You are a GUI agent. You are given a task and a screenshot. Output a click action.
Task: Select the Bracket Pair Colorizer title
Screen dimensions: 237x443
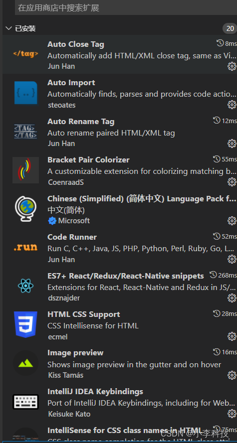pos(88,160)
